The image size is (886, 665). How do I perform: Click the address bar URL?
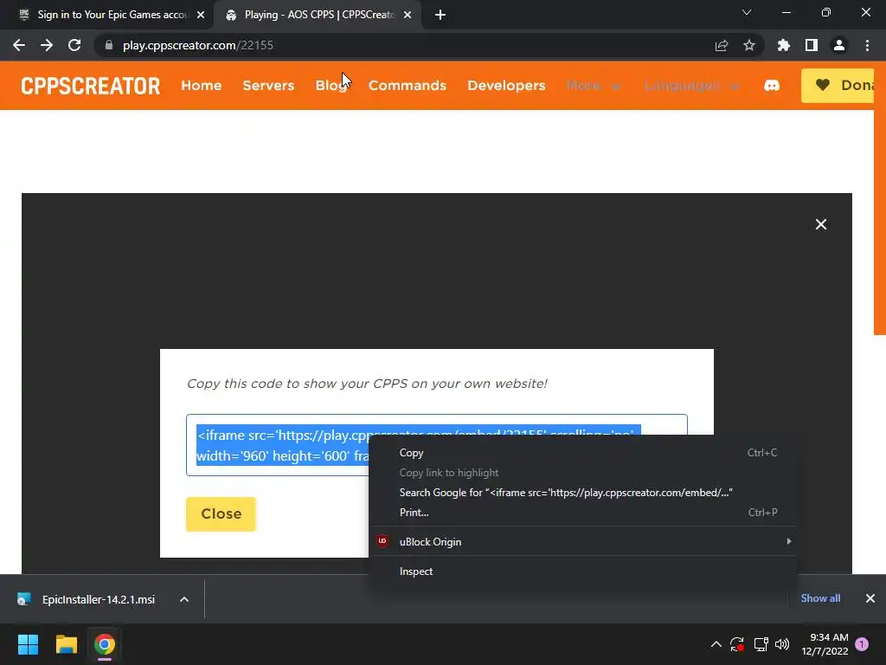pos(198,45)
